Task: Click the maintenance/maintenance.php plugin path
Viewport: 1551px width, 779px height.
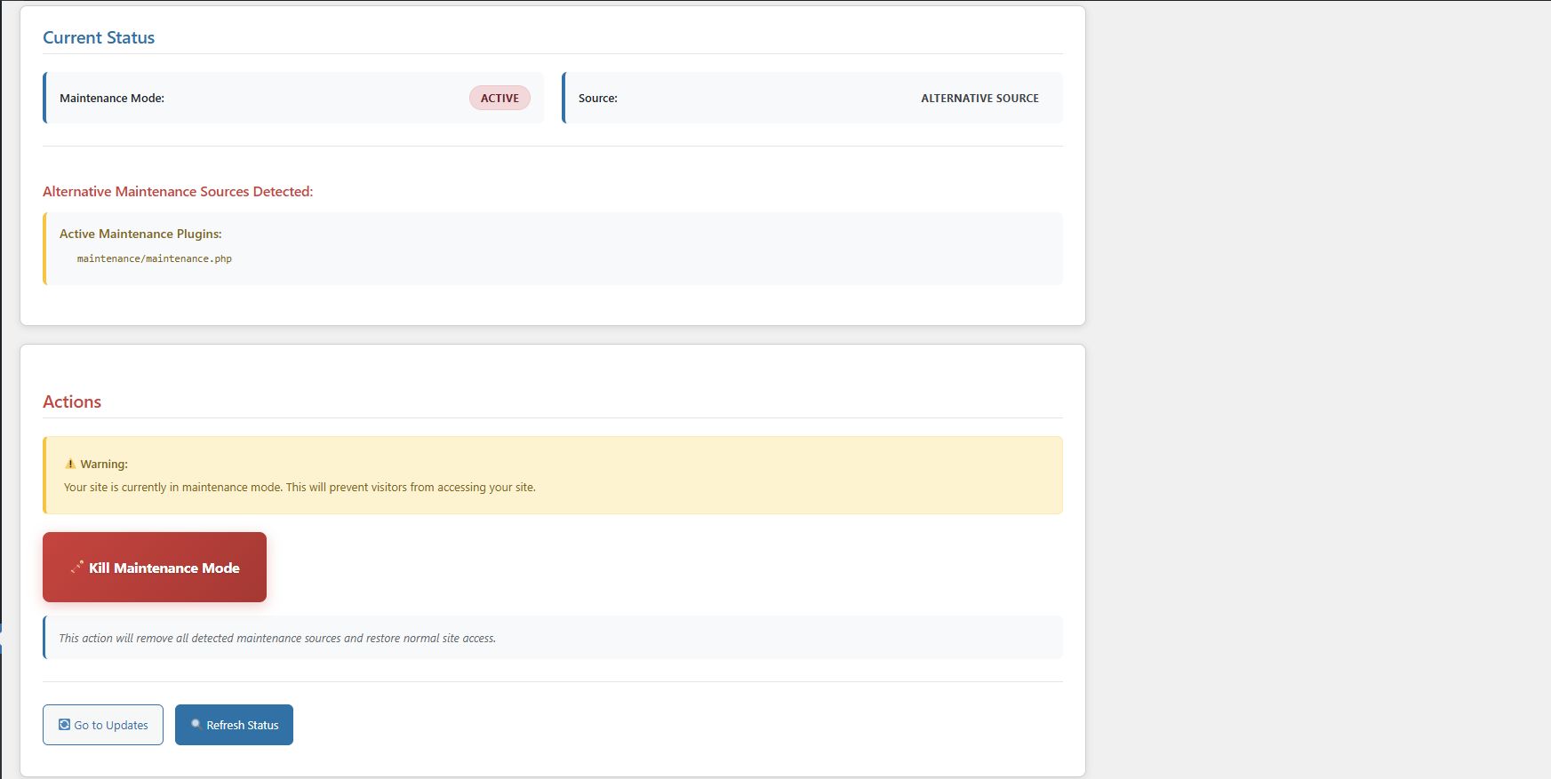Action: (155, 258)
